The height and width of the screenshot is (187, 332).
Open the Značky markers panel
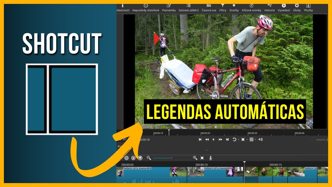pyautogui.click(x=234, y=8)
